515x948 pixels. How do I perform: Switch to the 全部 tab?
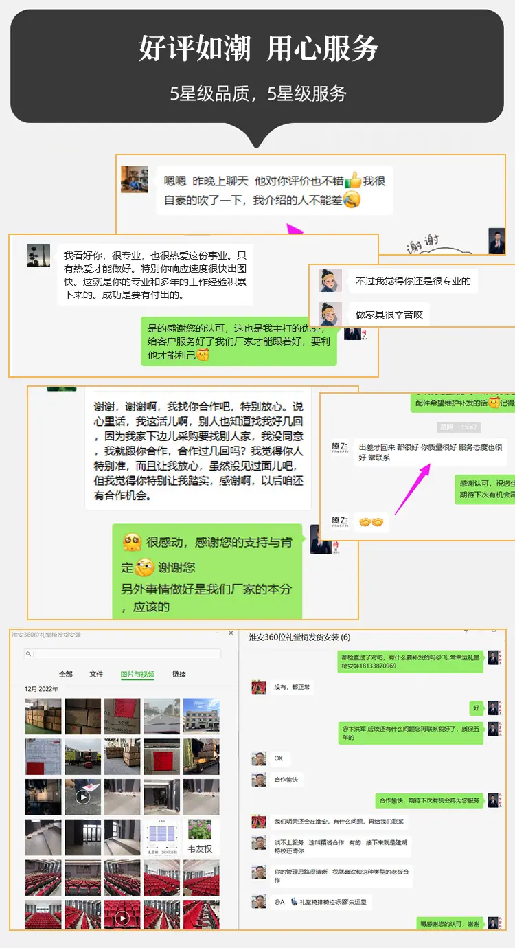point(66,674)
